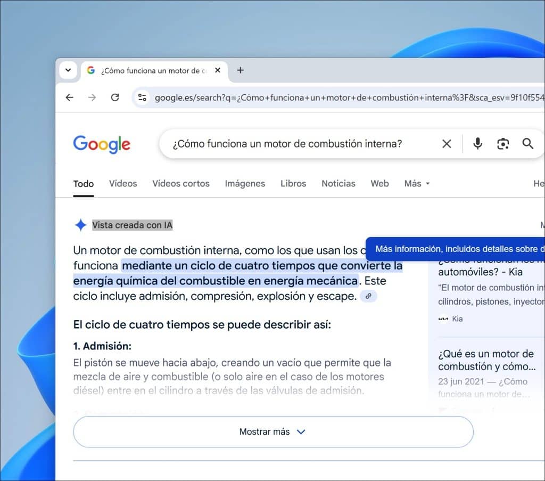Submit search with magnifying glass icon
The image size is (545, 481).
[527, 144]
